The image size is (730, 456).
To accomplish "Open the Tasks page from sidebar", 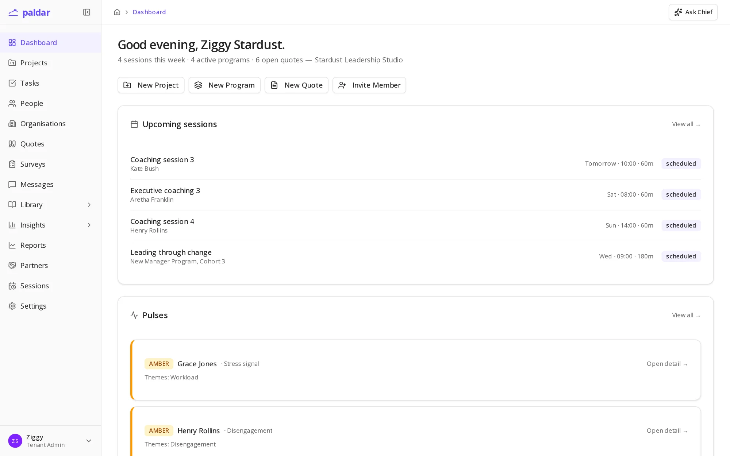I will pyautogui.click(x=50, y=83).
